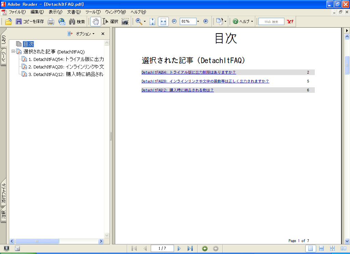The width and height of the screenshot is (350, 254).
Task: Click the bookmarks panel horizontal scrollbar thumb
Action: point(37,241)
